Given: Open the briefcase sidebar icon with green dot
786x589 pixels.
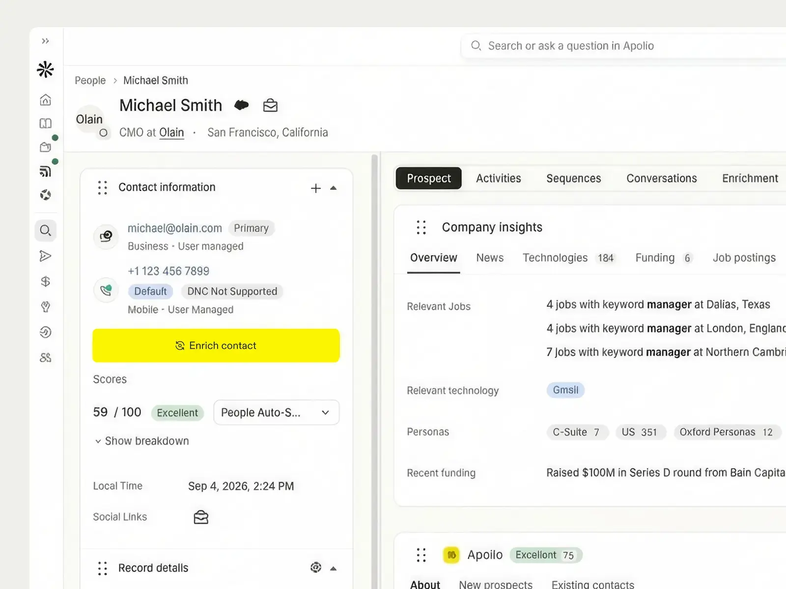Looking at the screenshot, I should tap(45, 147).
